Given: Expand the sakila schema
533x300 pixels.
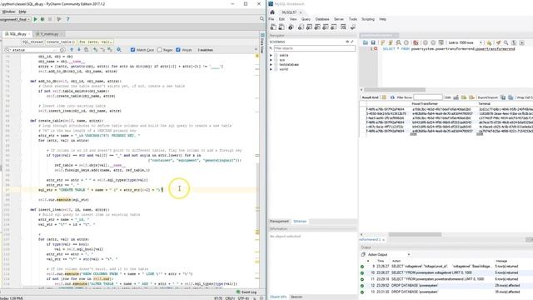Looking at the screenshot, I should (x=271, y=55).
